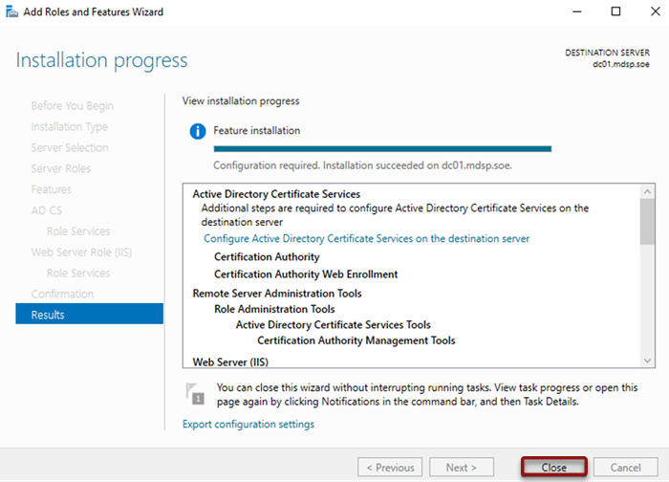Go to Server Selection step
This screenshot has height=482, width=669.
coord(70,147)
